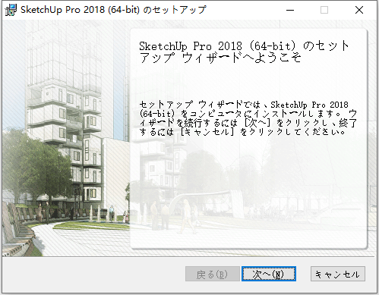Select the setup description paragraph text
This screenshot has width=379, height=295.
pyautogui.click(x=248, y=118)
